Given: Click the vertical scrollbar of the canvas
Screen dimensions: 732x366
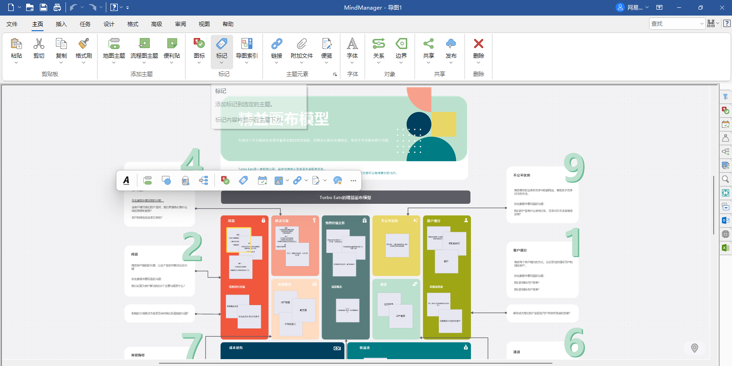Looking at the screenshot, I should coord(713,204).
